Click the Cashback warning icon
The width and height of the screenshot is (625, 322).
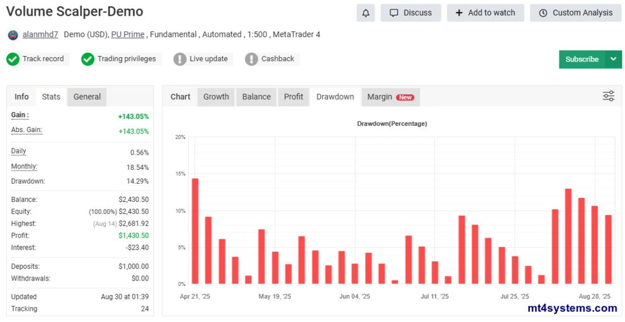tap(252, 59)
